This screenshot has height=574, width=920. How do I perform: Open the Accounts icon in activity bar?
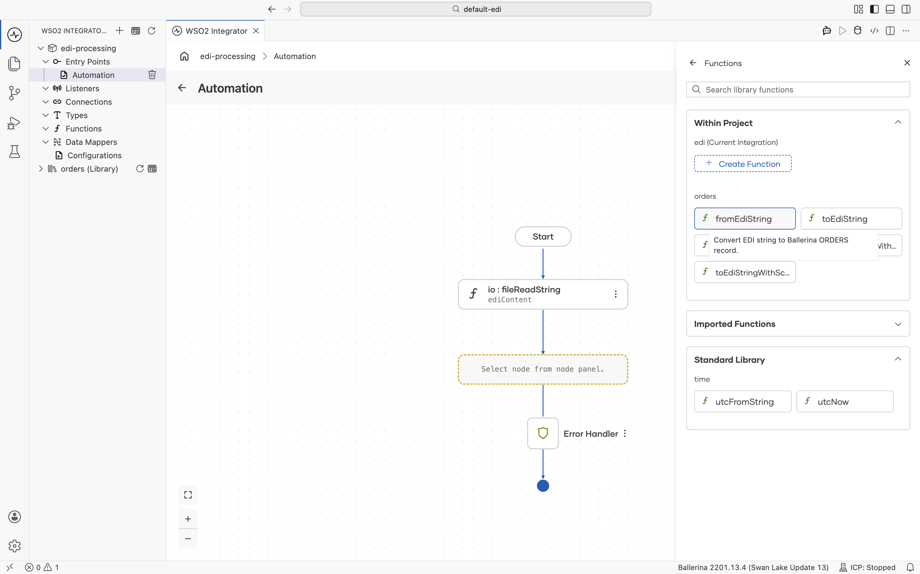tap(14, 517)
